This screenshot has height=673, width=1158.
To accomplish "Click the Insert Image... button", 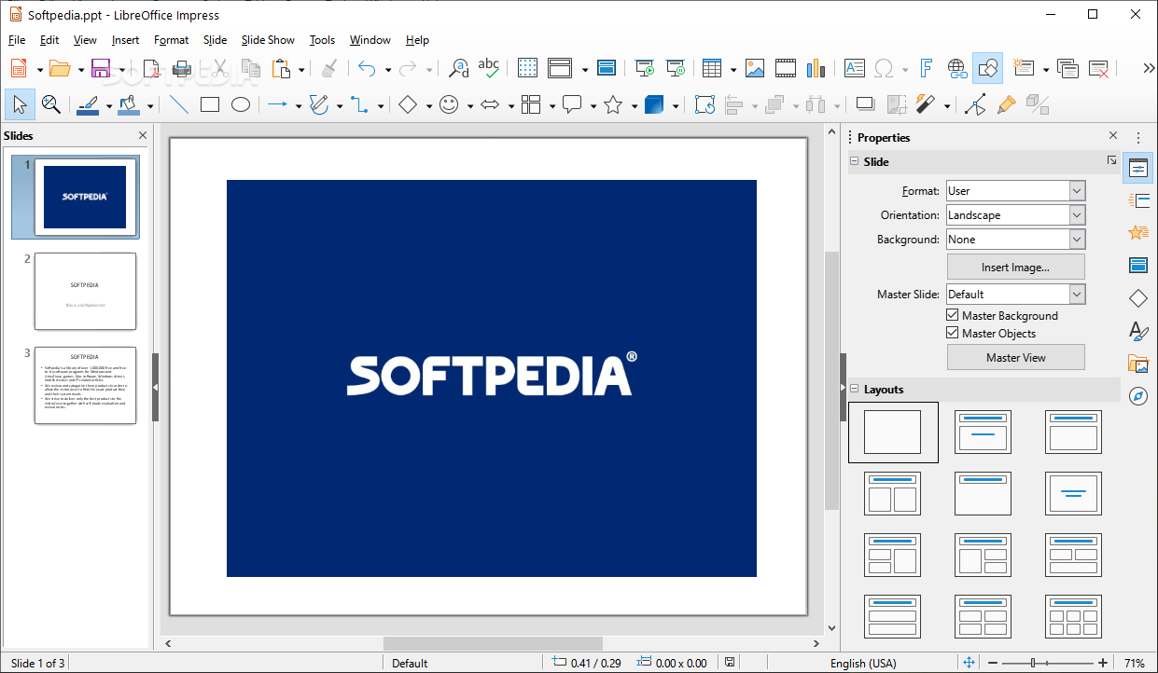I will point(1016,268).
